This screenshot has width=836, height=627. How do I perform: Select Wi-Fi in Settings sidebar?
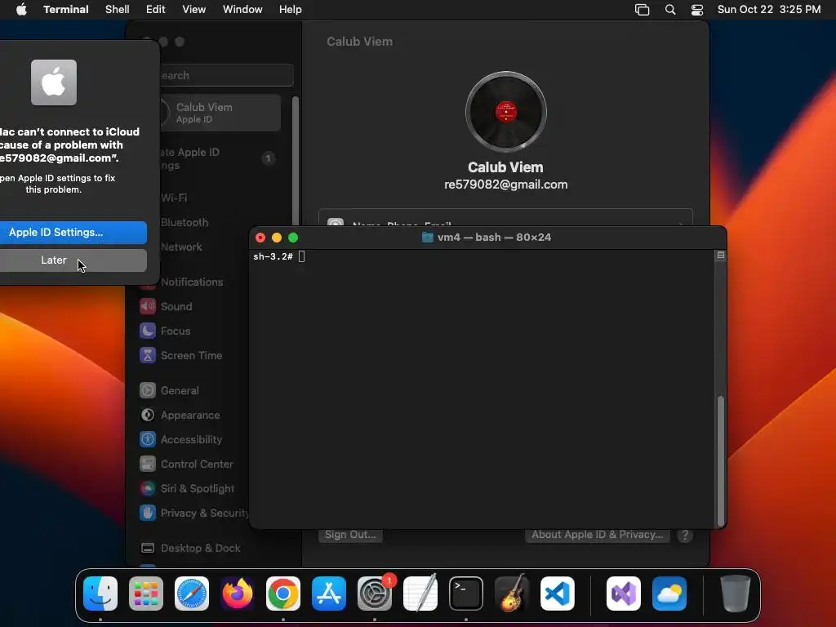[174, 198]
